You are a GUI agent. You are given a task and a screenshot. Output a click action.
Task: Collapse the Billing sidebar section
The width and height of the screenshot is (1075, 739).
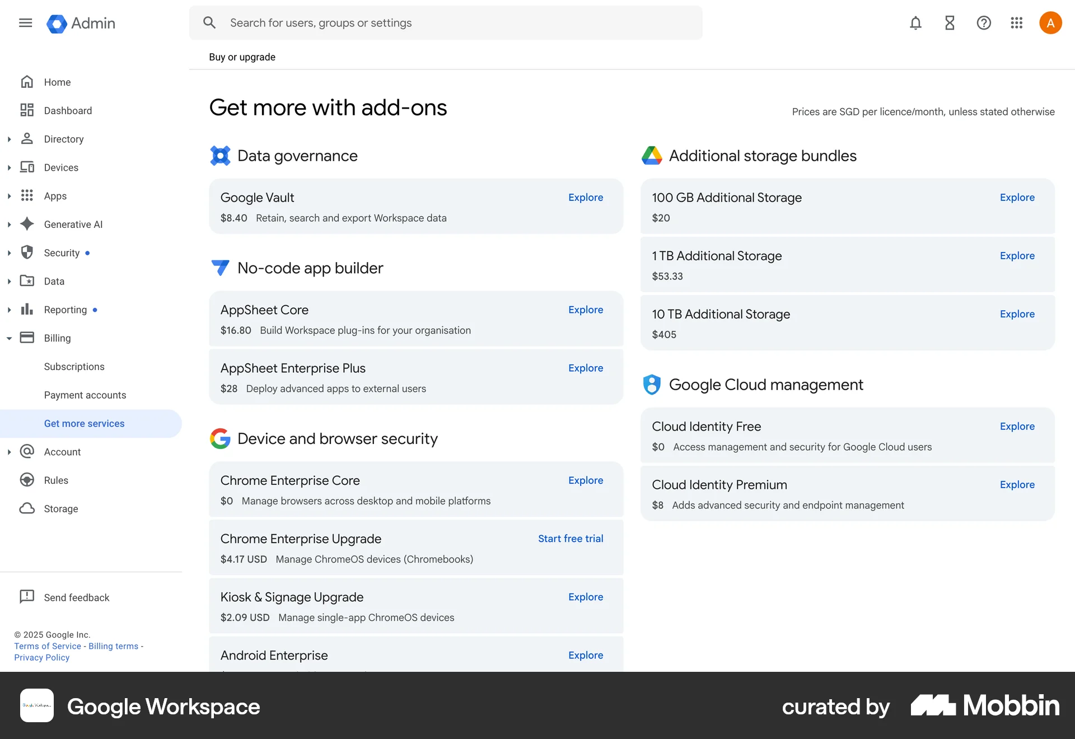pos(9,338)
